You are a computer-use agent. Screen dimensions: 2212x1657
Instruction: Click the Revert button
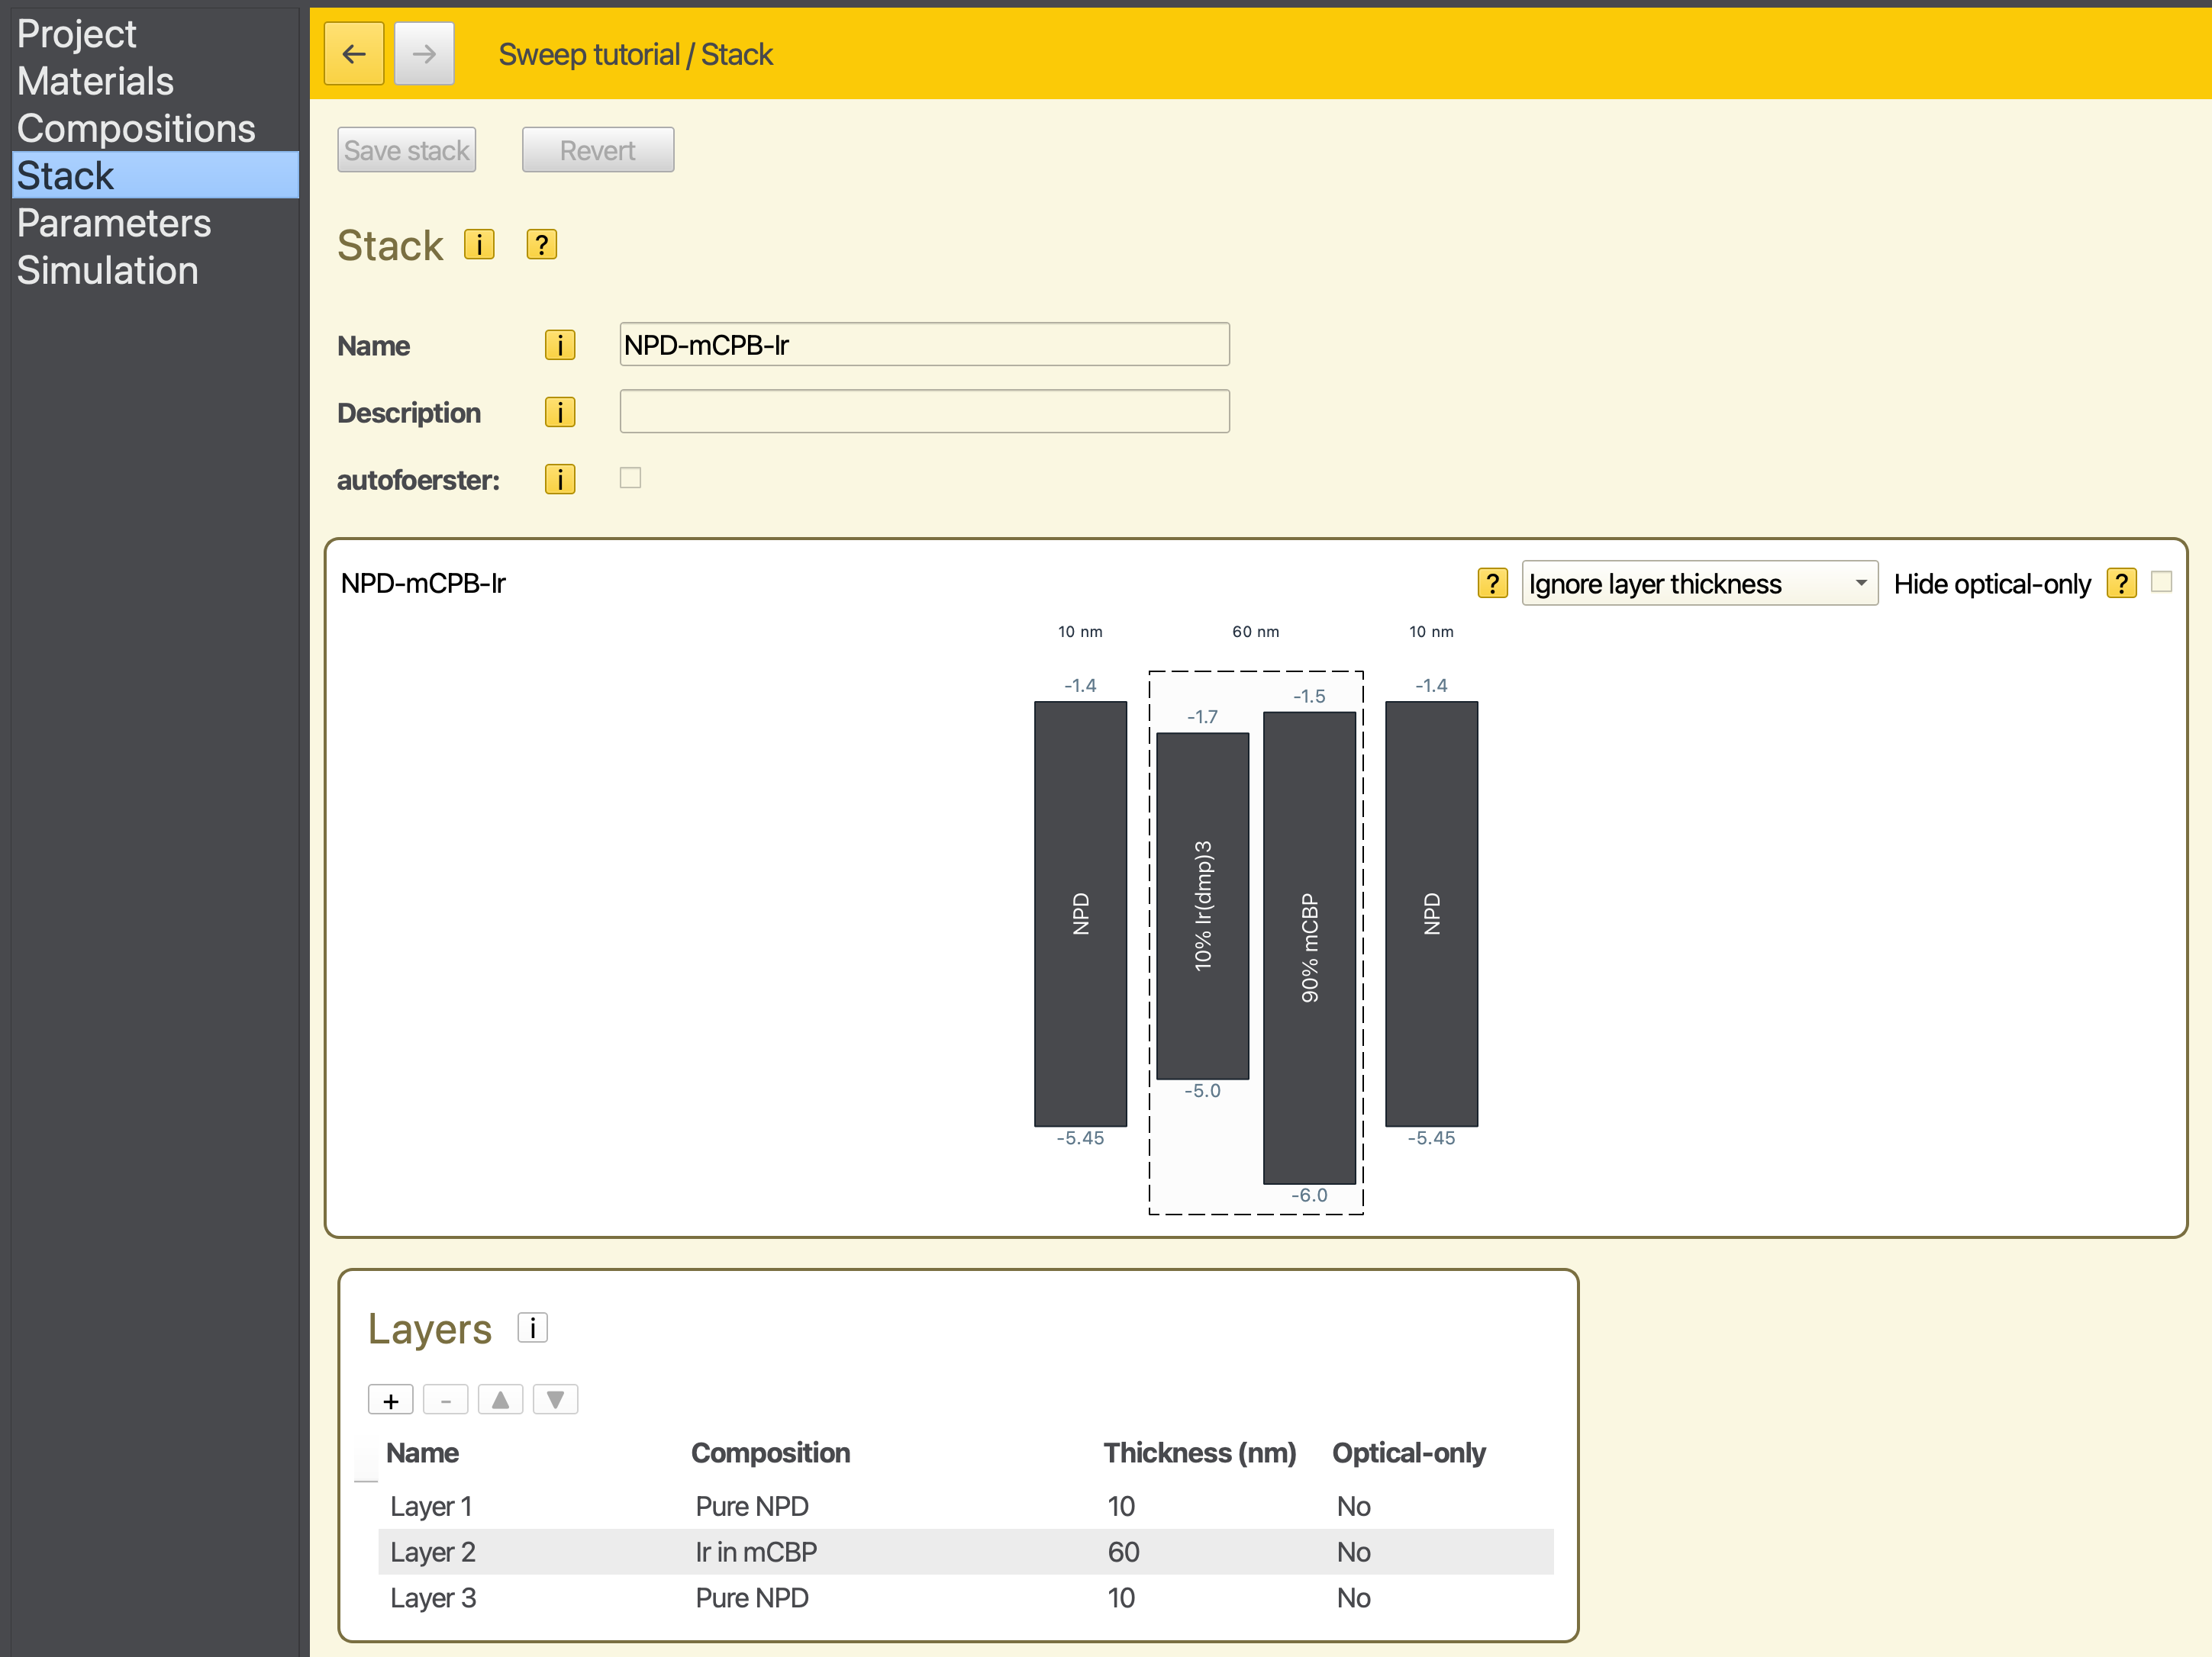pos(597,151)
